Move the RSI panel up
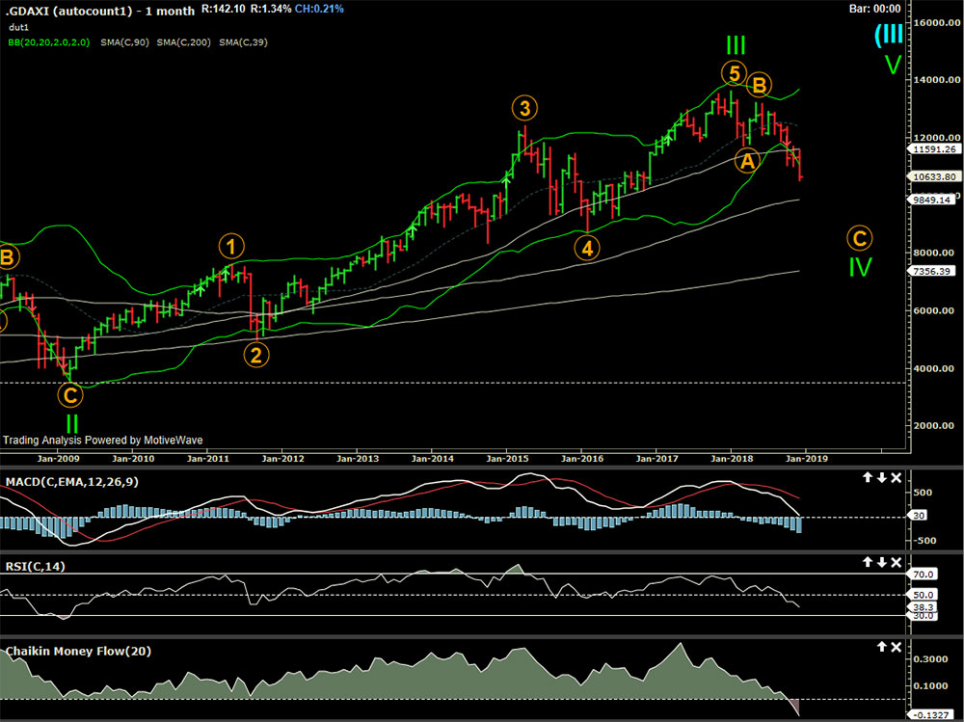This screenshot has height=722, width=964. (x=868, y=562)
